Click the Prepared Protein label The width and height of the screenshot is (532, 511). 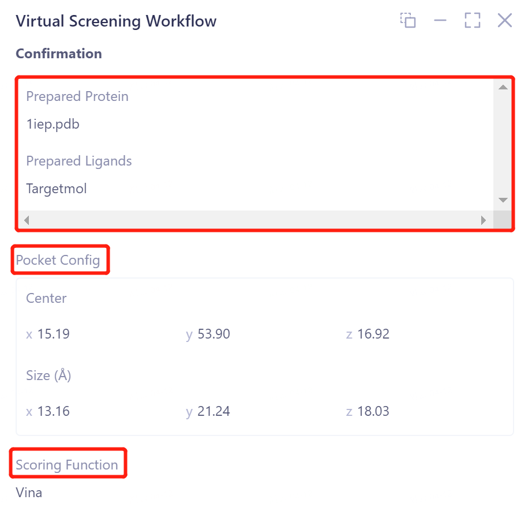[77, 97]
